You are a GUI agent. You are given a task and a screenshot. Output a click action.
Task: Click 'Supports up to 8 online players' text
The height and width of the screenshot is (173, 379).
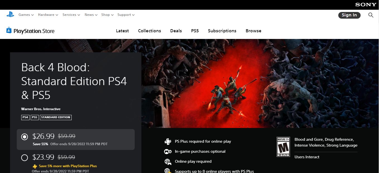click(x=214, y=171)
